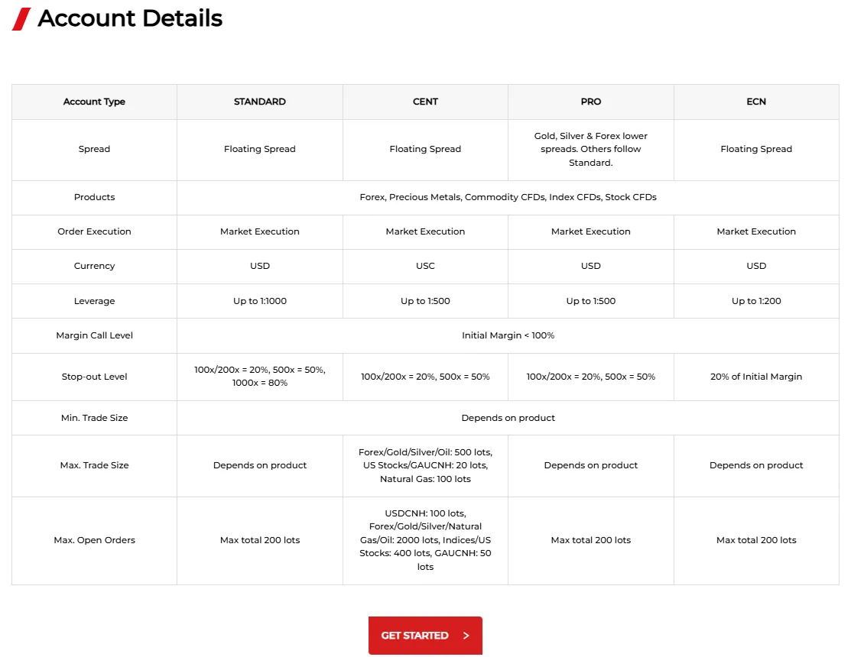Click the Account Details heading
Viewport: 851px width, 657px height.
130,18
